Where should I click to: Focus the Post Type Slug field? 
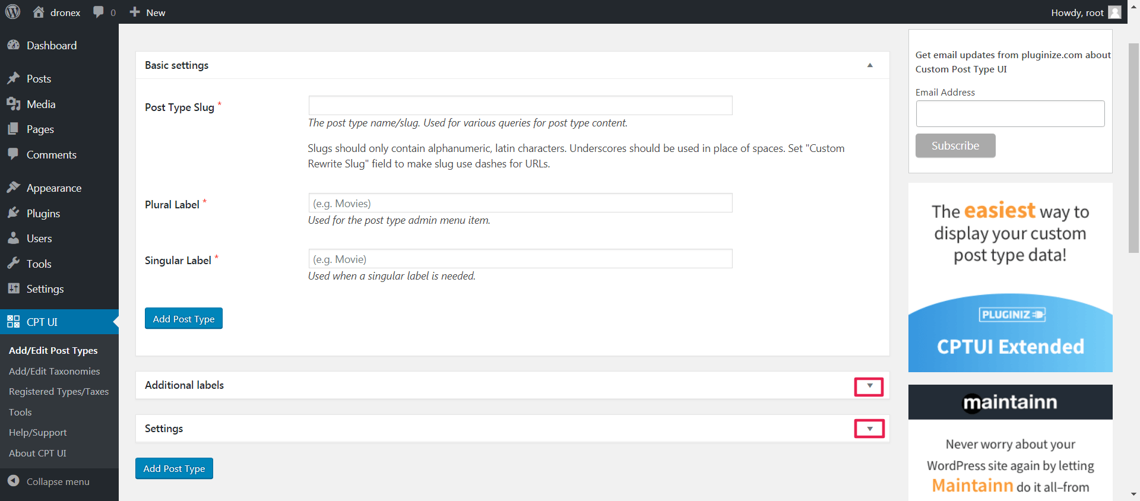(520, 106)
